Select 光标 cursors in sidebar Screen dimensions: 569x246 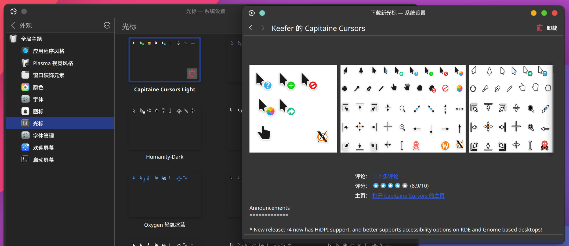point(60,123)
